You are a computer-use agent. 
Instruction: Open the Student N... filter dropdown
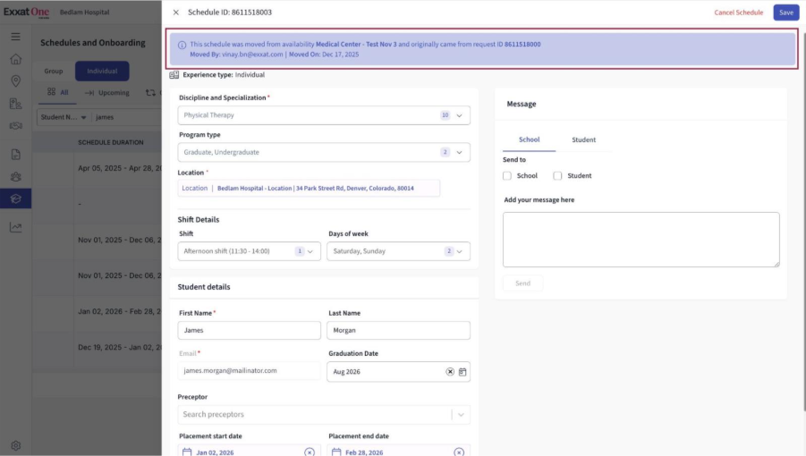(64, 117)
